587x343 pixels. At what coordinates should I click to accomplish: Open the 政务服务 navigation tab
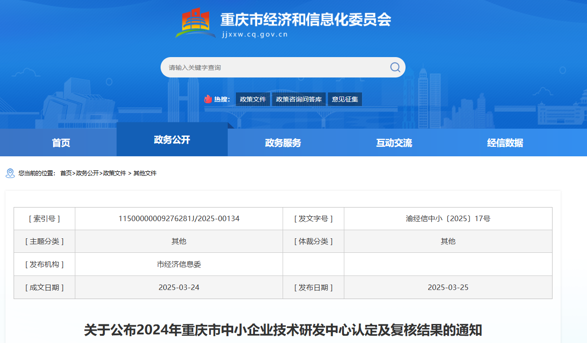283,143
